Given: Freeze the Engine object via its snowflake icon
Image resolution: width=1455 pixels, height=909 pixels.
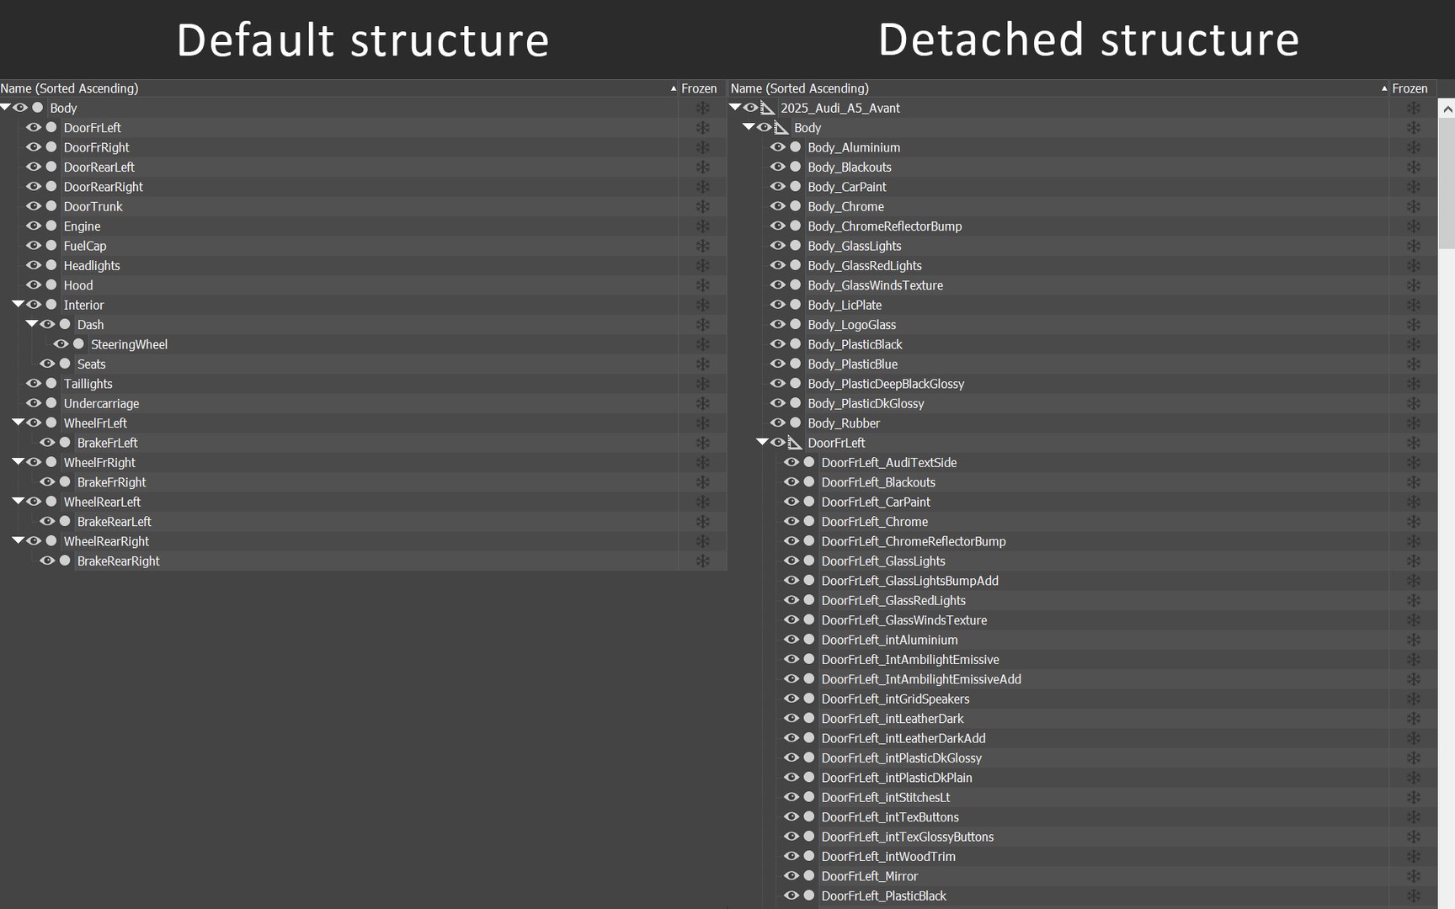Looking at the screenshot, I should point(702,226).
